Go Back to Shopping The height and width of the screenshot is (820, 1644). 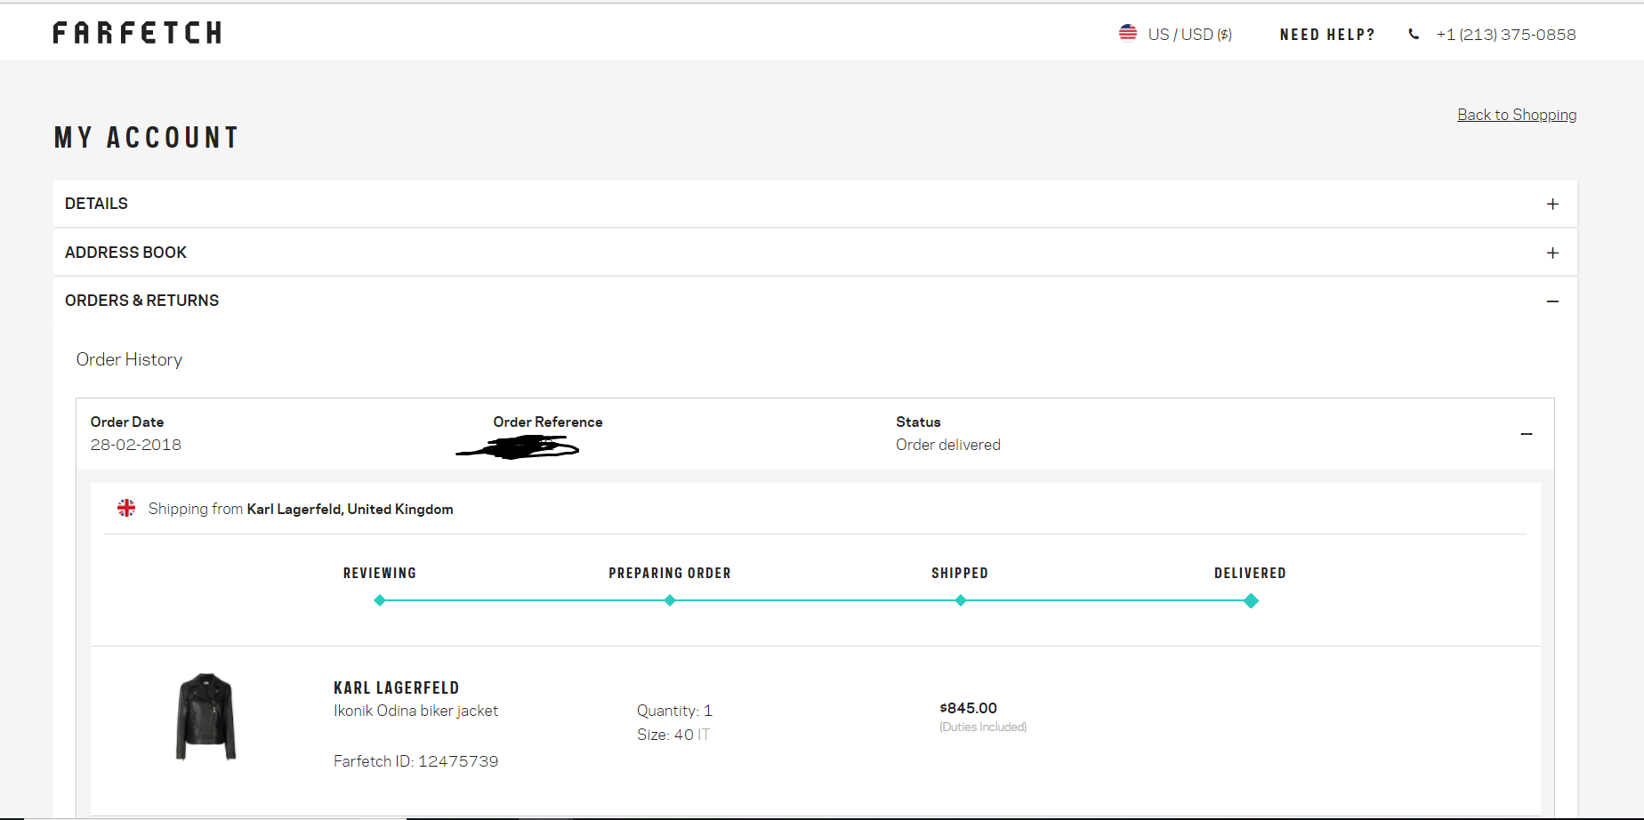(1516, 115)
